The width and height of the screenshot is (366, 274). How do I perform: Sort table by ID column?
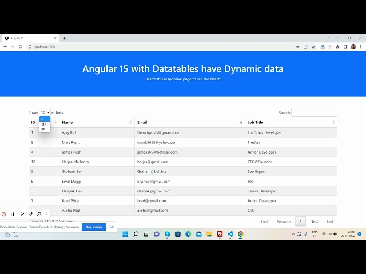click(x=44, y=122)
